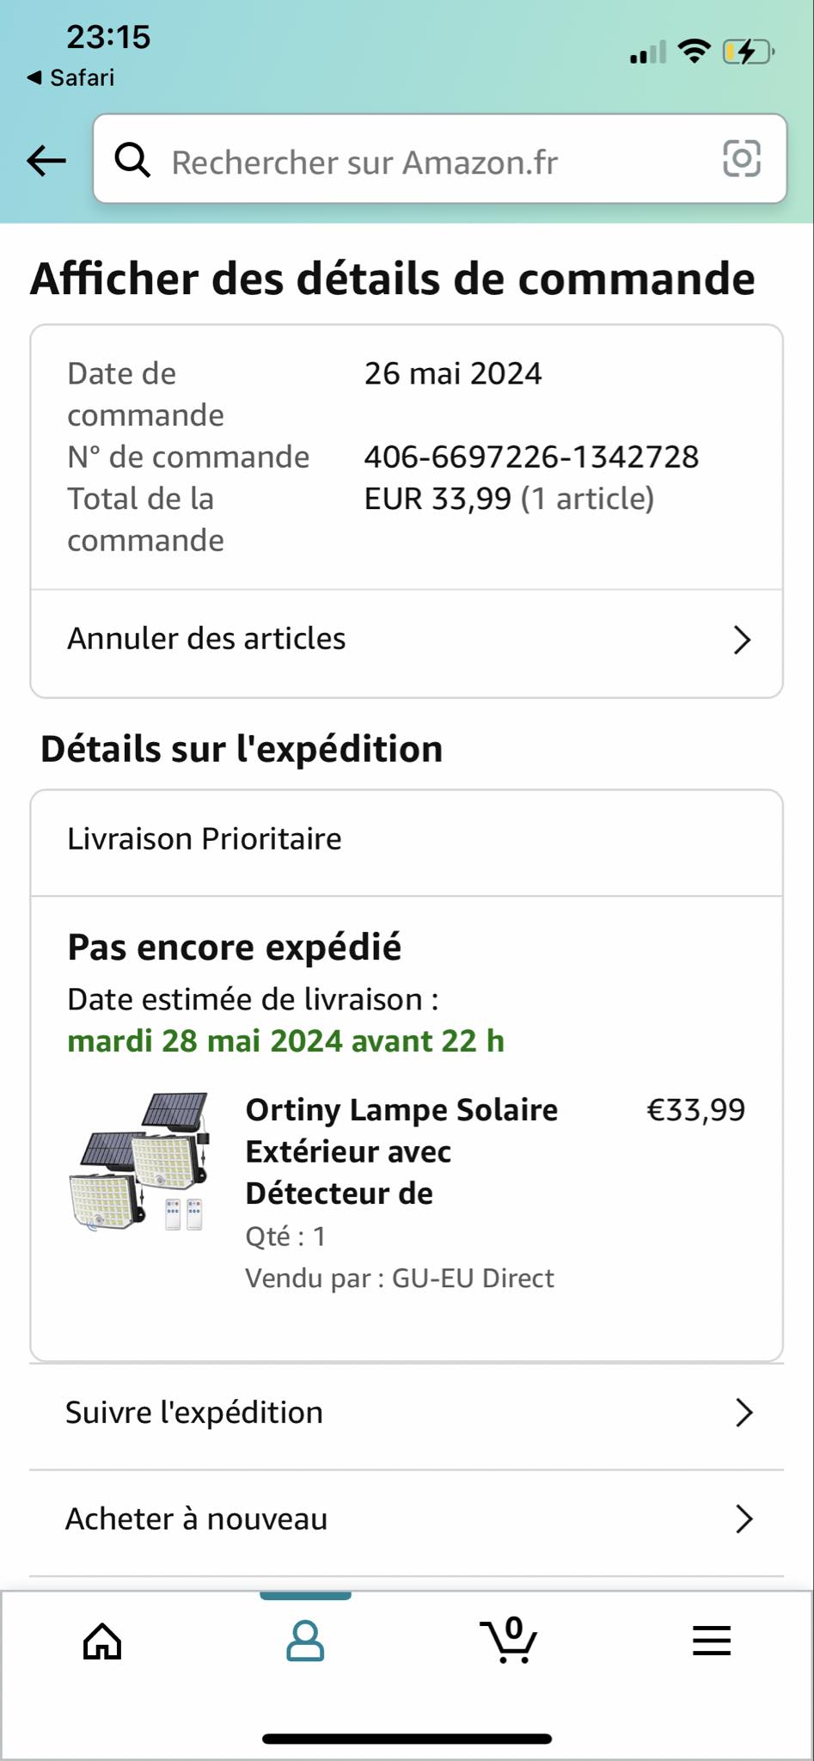This screenshot has height=1761, width=814.
Task: Select Suivre l'expédition row
Action: pos(194,1413)
